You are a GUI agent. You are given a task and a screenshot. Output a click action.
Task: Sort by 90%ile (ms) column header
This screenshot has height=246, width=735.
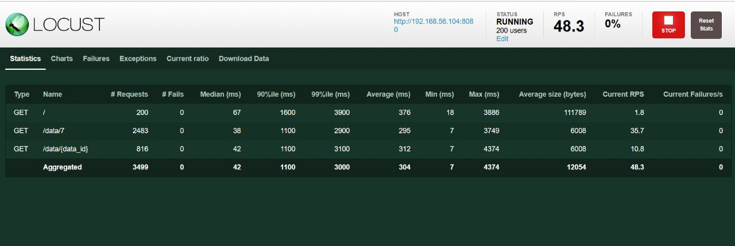click(275, 94)
